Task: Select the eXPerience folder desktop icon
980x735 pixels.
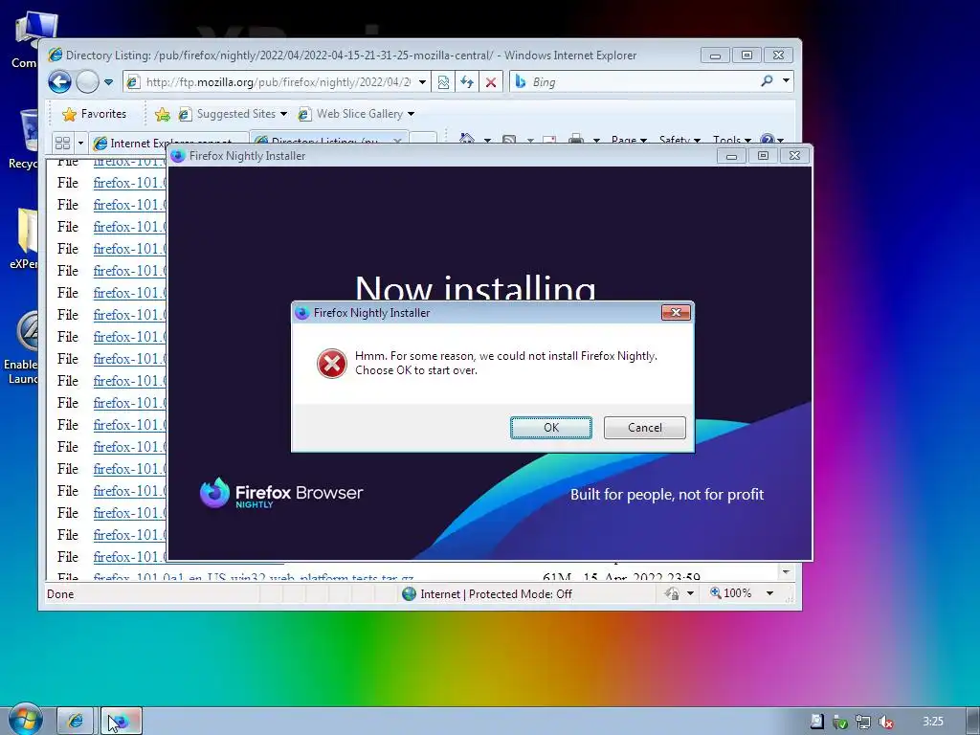Action: 25,238
